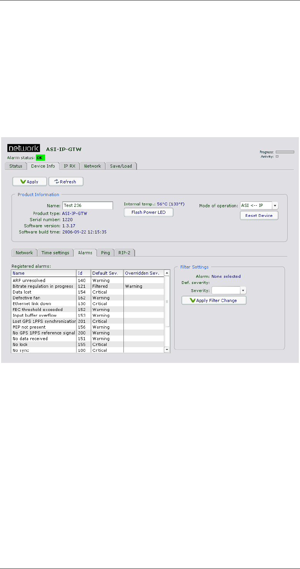Select the No lock alarm row
Image resolution: width=300 pixels, height=569 pixels.
[x=88, y=344]
